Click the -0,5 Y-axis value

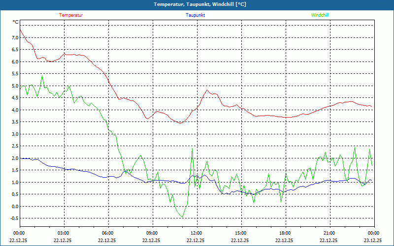pyautogui.click(x=15, y=218)
